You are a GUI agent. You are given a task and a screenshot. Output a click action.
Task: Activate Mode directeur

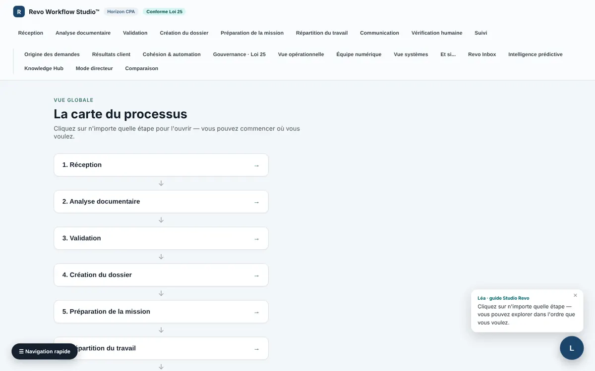pyautogui.click(x=94, y=68)
